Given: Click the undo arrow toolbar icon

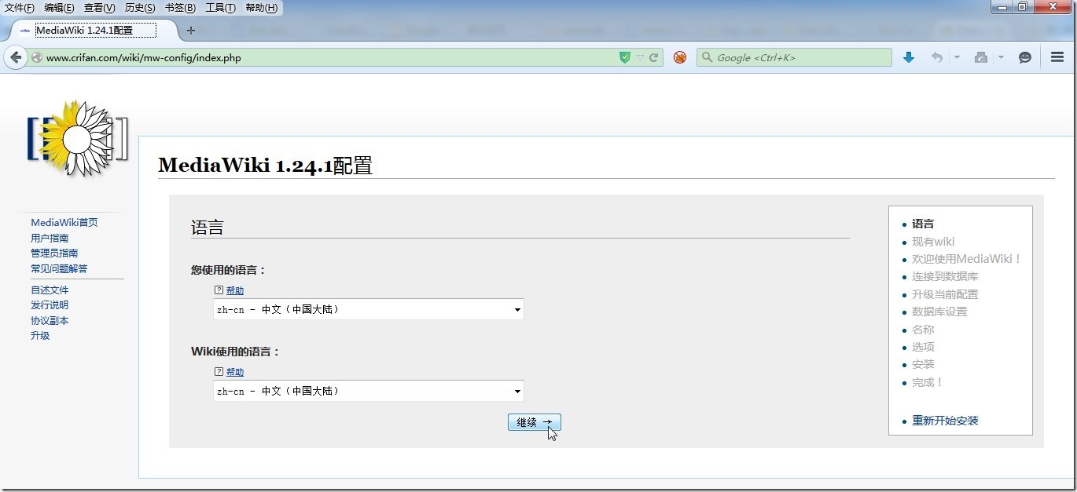Looking at the screenshot, I should (x=936, y=57).
